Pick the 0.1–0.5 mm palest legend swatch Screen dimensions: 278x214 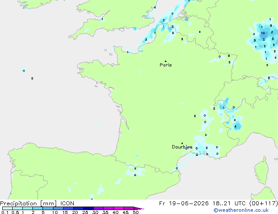coord(7,208)
